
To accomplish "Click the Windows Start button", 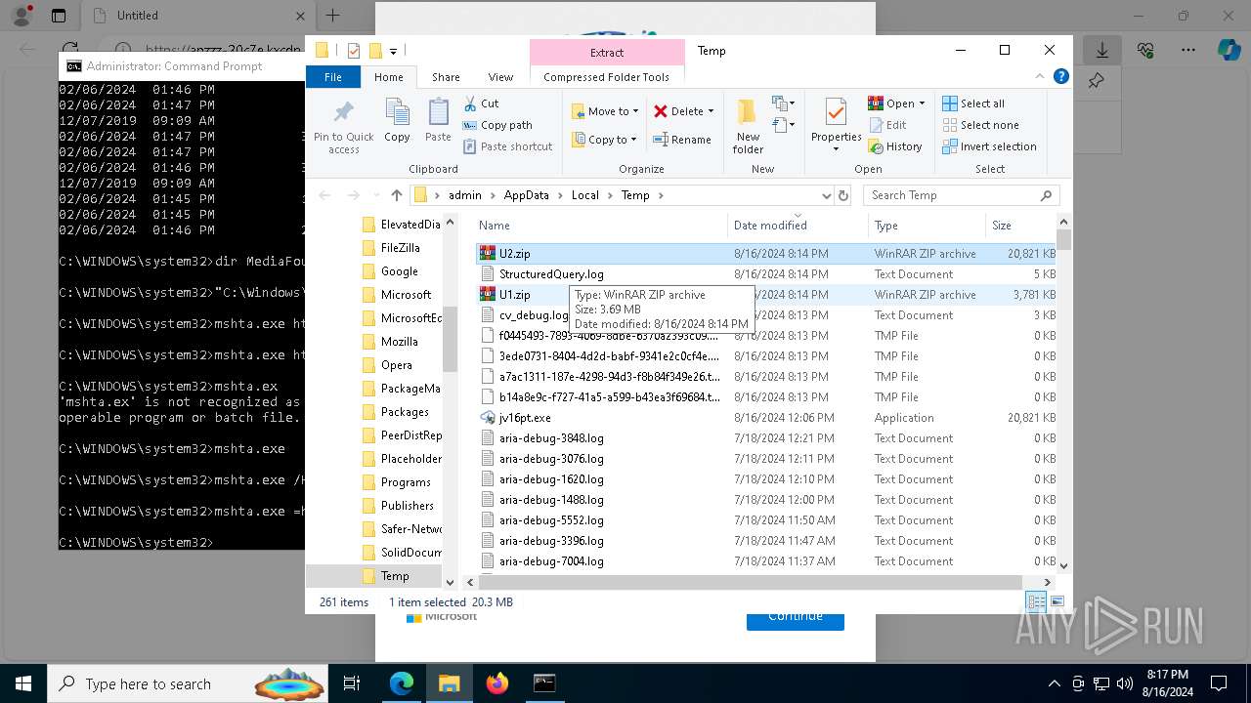I will point(22,683).
